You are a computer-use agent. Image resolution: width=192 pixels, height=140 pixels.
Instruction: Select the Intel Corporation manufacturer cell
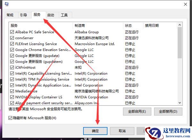89,85
